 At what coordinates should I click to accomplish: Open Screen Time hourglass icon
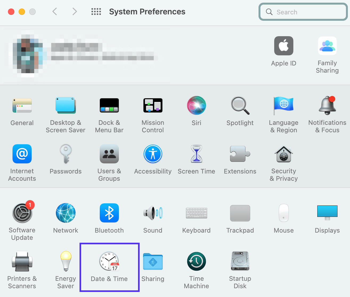coord(196,154)
